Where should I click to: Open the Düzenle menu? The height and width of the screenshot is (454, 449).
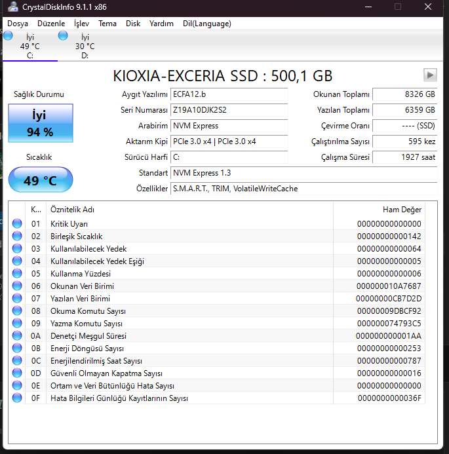click(51, 24)
